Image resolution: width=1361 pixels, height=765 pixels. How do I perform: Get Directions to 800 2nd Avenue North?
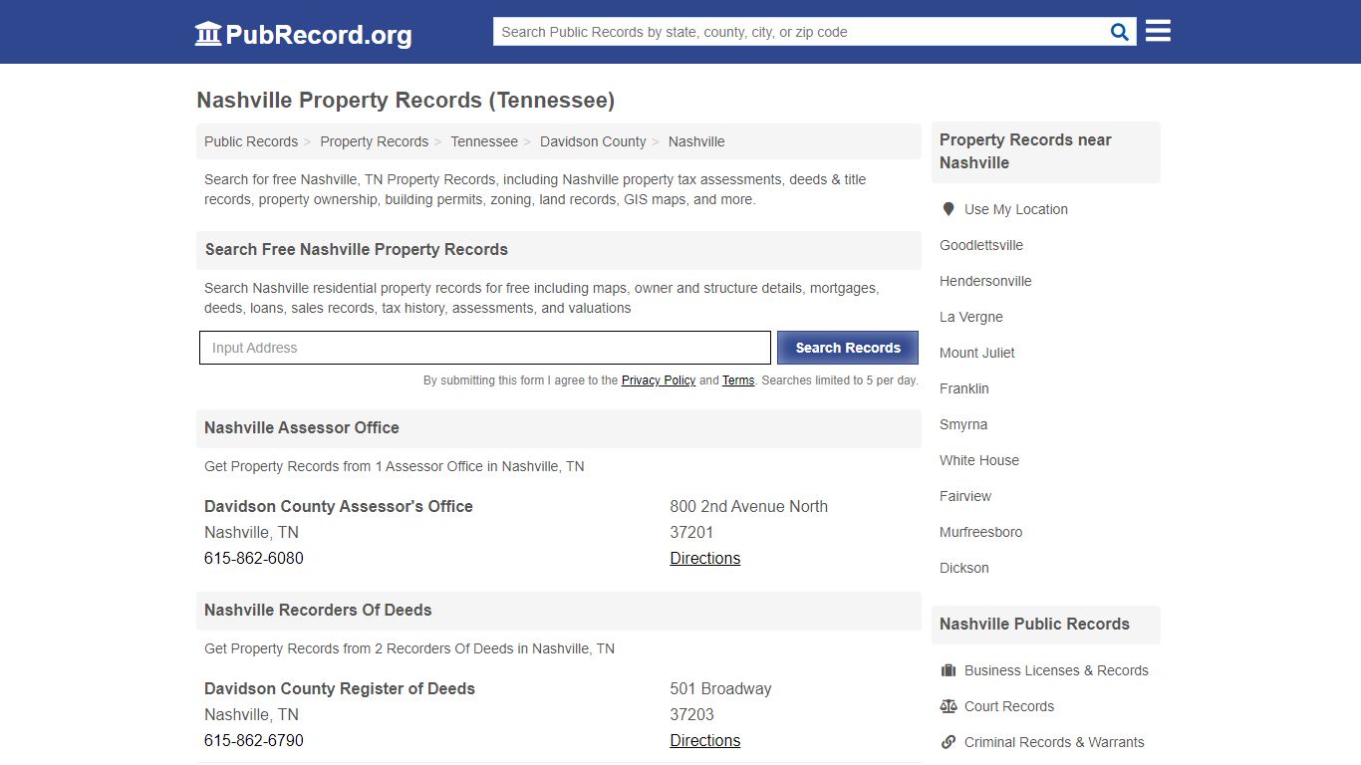tap(705, 558)
